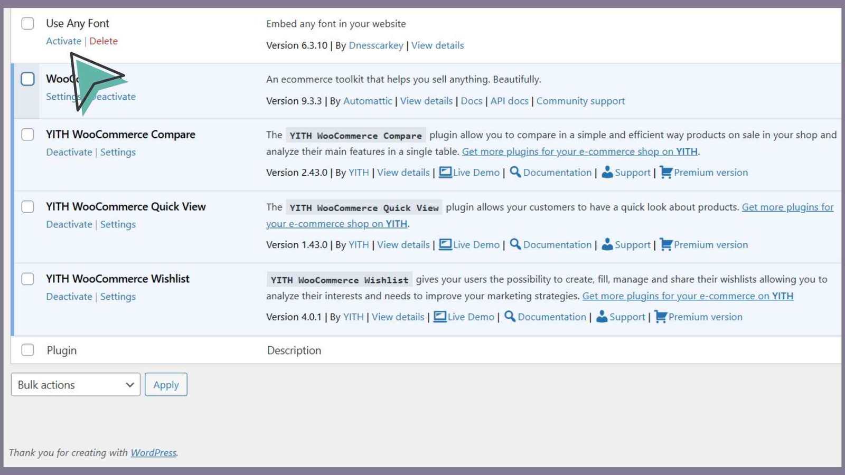Open Support text link for Quick View
845x475 pixels.
click(633, 245)
